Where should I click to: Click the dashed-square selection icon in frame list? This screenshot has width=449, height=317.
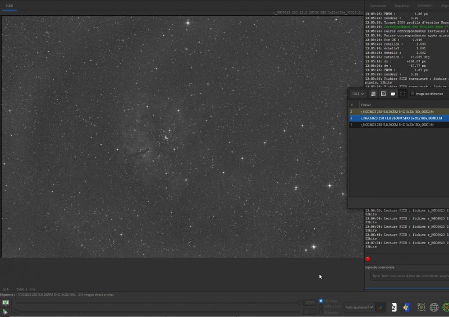(383, 94)
